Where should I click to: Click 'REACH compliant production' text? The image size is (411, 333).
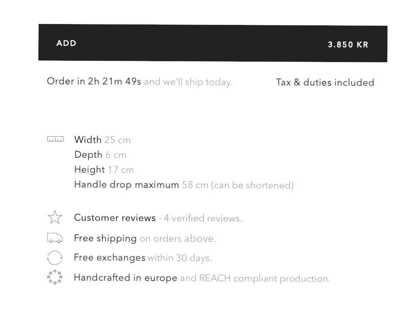(x=264, y=278)
